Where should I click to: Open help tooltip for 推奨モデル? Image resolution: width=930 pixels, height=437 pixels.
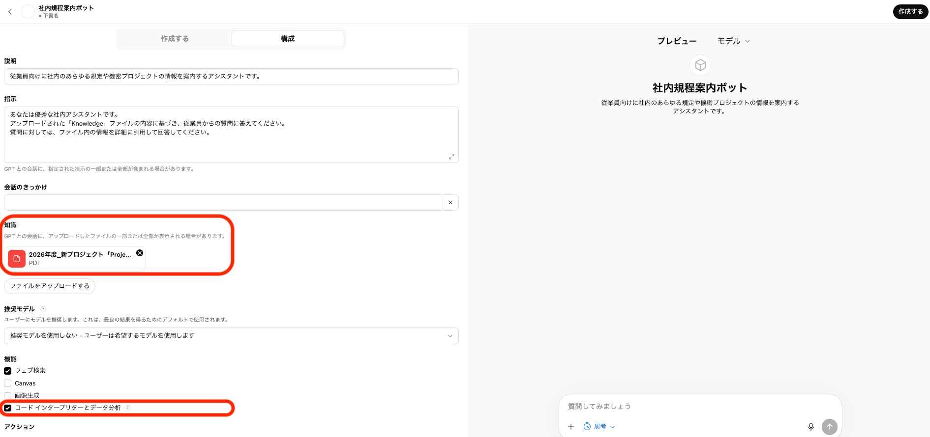click(43, 309)
